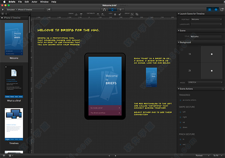Image resolution: width=225 pixels, height=158 pixels.
Task: Click the add scene plus button
Action: coord(4,155)
